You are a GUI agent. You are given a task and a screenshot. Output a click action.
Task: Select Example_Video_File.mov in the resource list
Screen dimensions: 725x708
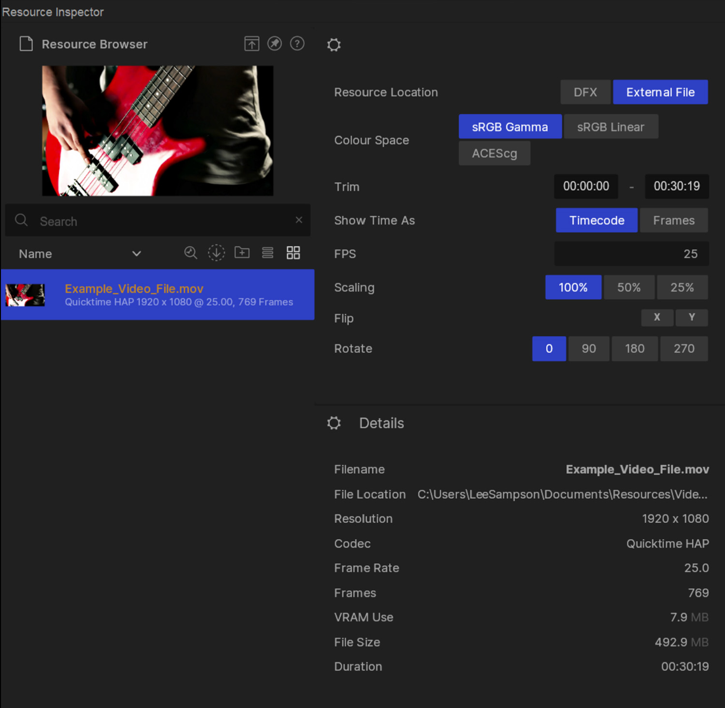(158, 295)
